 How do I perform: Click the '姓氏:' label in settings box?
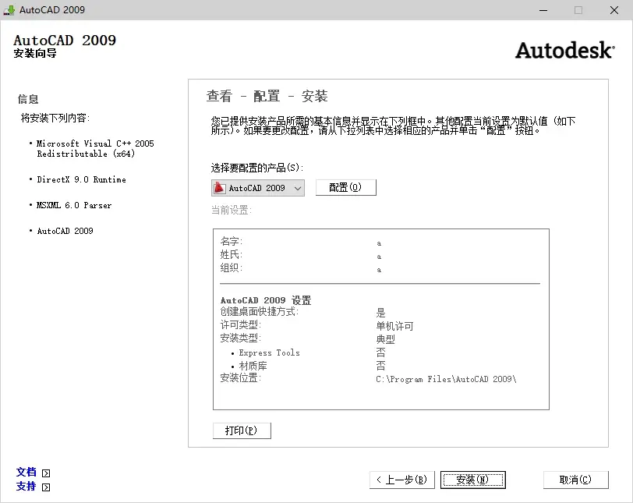tap(232, 255)
